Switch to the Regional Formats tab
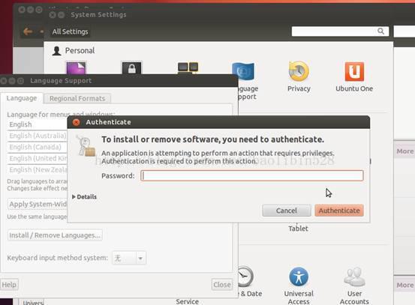Viewport: 415px width, 305px height. 77,99
